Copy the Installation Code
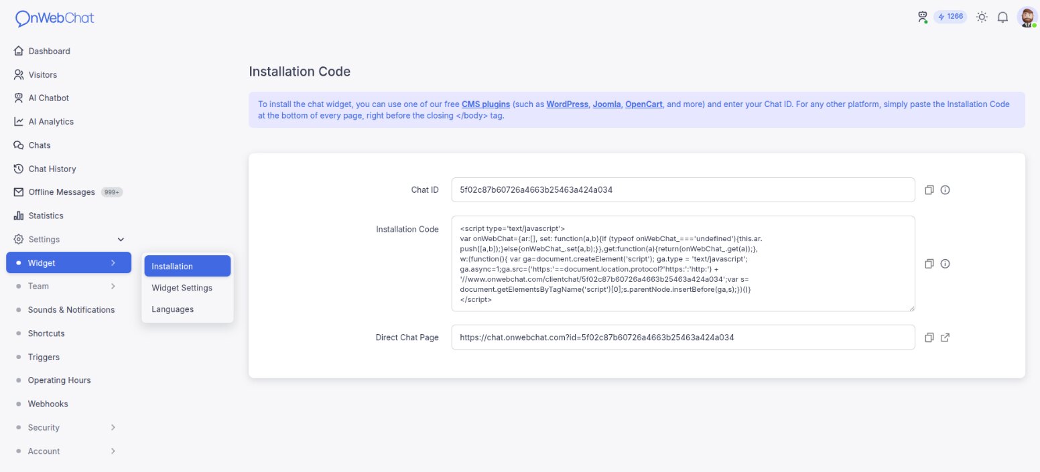Image resolution: width=1040 pixels, height=472 pixels. pos(929,264)
